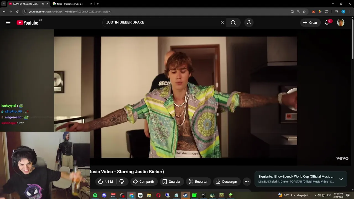Click the alegorosito chat username
Viewport: 354px width, 199px height.
click(13, 117)
